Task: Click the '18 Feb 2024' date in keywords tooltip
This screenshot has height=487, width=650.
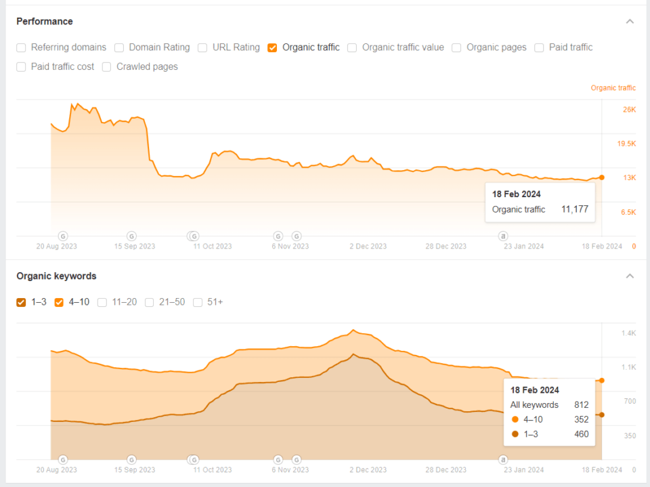Action: pyautogui.click(x=534, y=390)
